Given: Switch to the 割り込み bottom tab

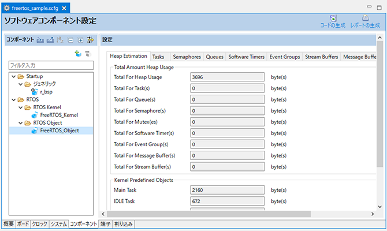Looking at the screenshot, I should (124, 224).
